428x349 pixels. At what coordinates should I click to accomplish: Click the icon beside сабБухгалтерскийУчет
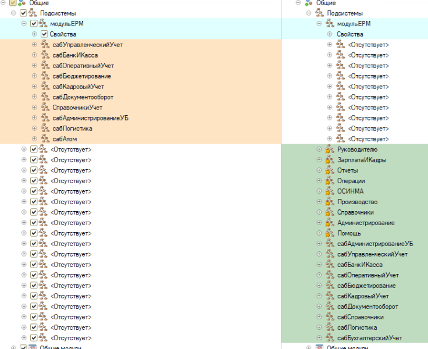click(329, 338)
